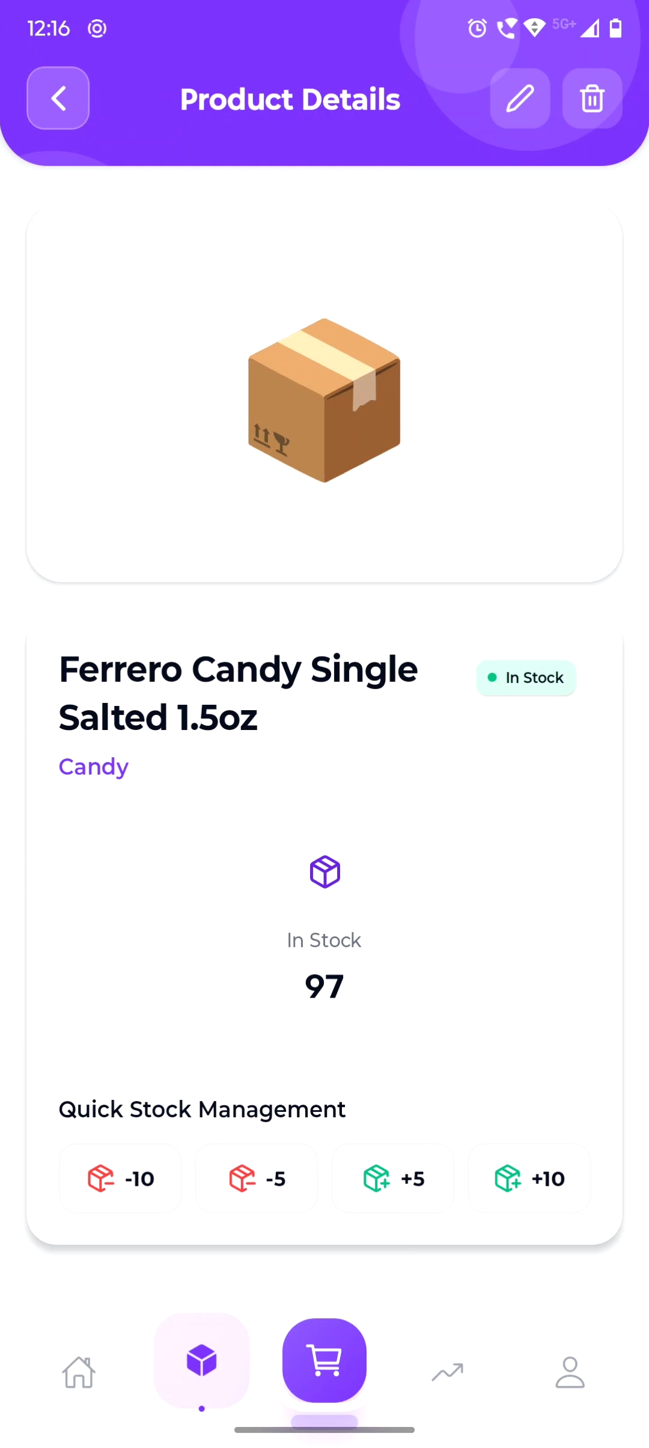This screenshot has width=649, height=1448.
Task: Increase stock by 10
Action: [529, 1179]
